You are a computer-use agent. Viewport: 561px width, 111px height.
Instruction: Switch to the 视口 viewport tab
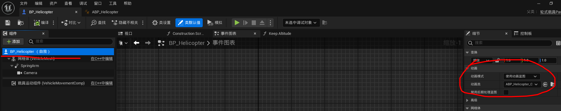(125, 34)
